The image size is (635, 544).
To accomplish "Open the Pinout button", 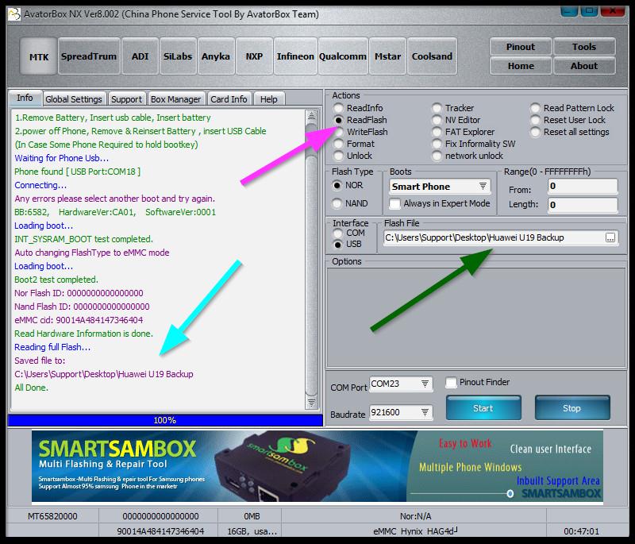I will tap(521, 47).
